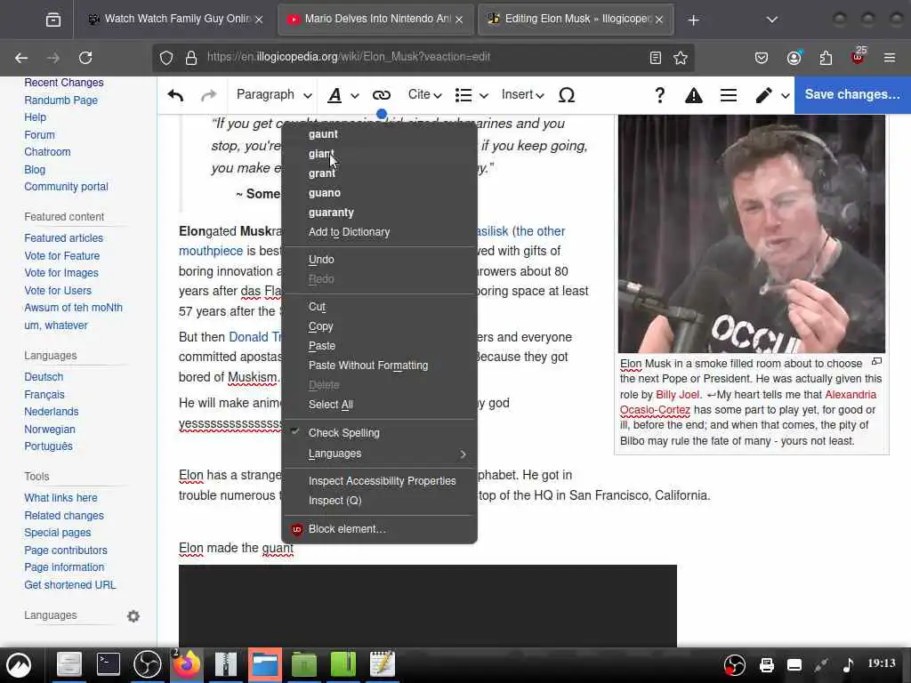Undo last edit in editor toolbar
This screenshot has height=683, width=911.
(175, 95)
